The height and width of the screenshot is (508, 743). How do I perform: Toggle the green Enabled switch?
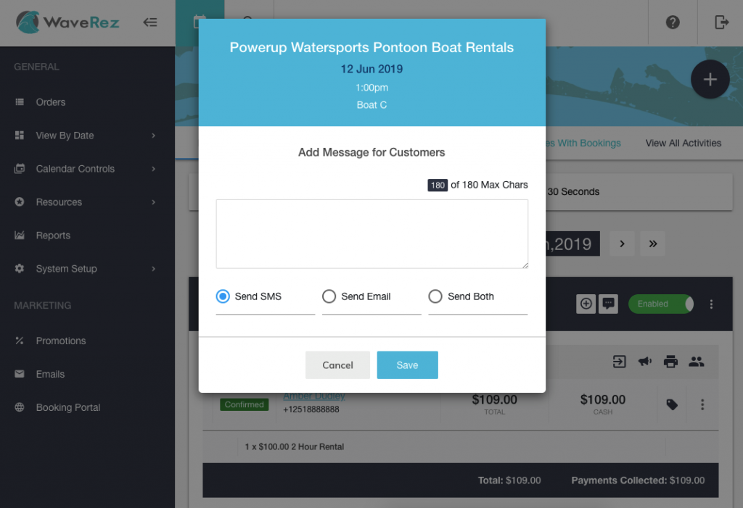(661, 304)
